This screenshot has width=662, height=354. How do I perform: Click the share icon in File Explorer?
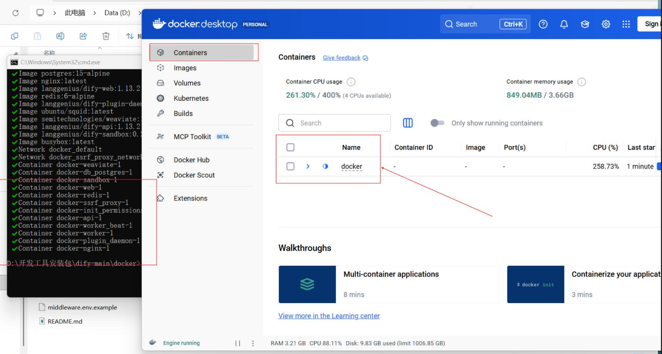click(x=83, y=36)
